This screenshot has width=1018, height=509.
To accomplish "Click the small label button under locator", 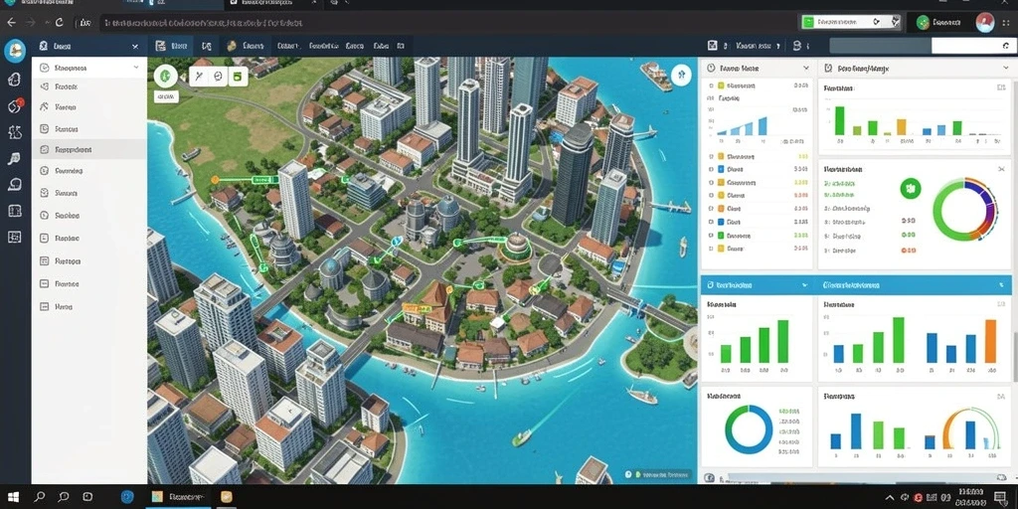I will pyautogui.click(x=166, y=96).
